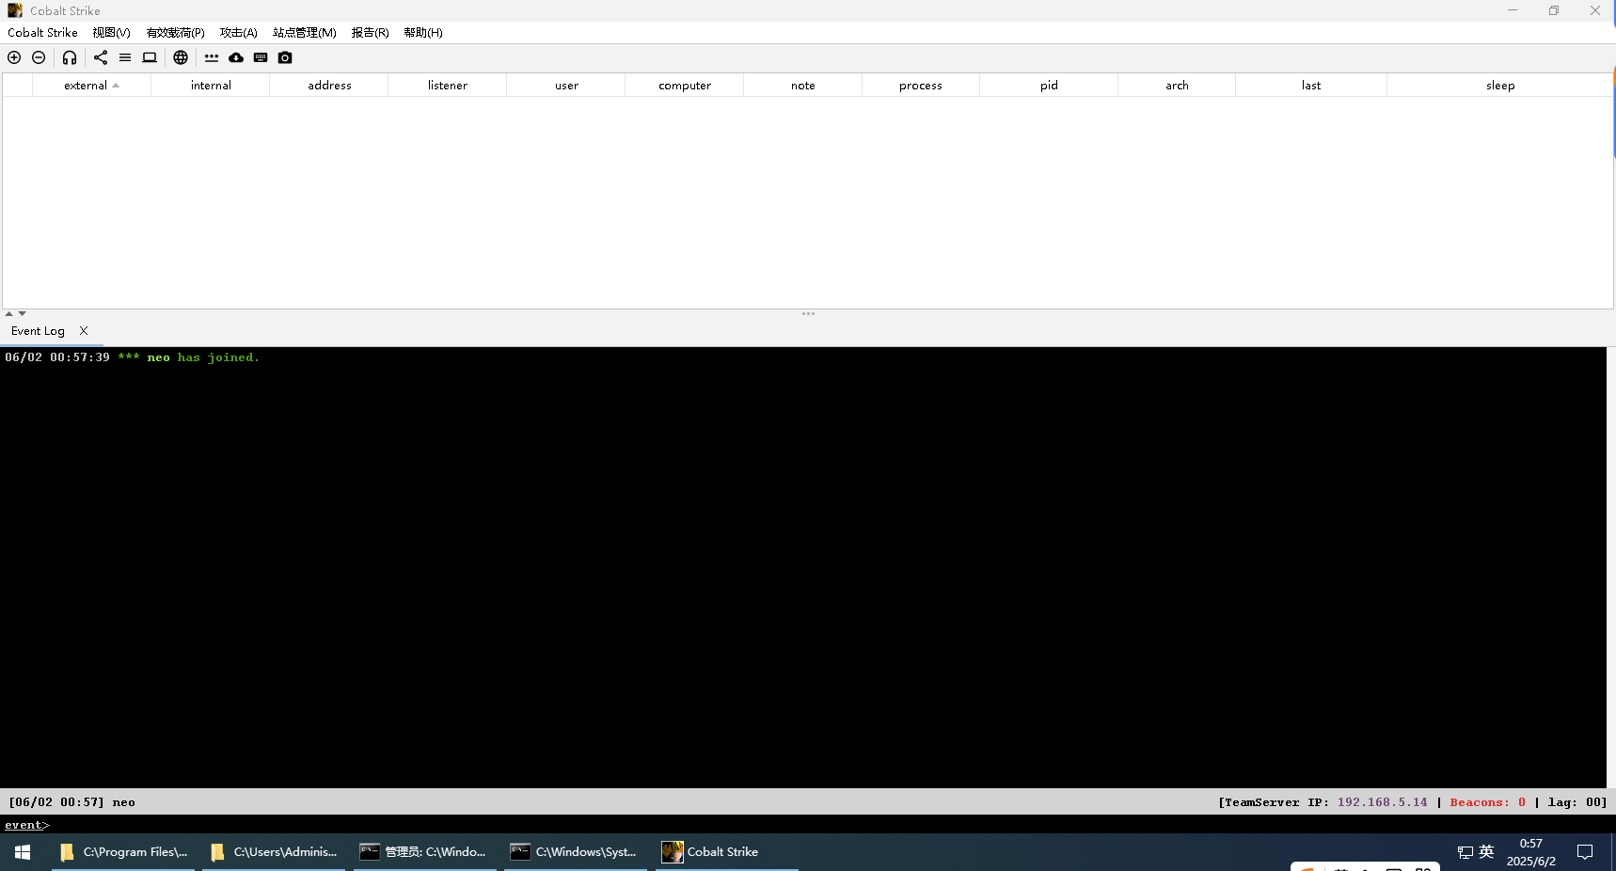This screenshot has width=1616, height=871.
Task: Switch to session table view icon
Action: coord(125,57)
